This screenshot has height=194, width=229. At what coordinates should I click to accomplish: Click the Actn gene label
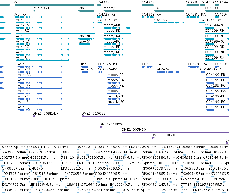(x=17, y=2)
